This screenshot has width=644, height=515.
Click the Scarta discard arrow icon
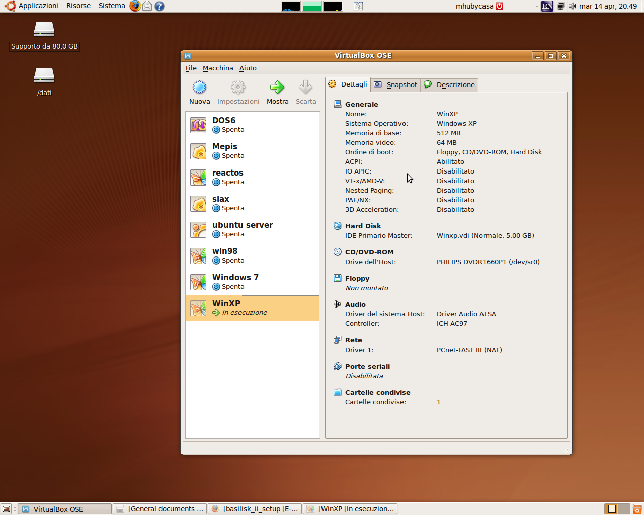click(306, 88)
